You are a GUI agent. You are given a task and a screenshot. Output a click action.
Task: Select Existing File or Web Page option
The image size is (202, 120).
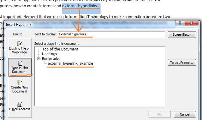tap(20, 48)
